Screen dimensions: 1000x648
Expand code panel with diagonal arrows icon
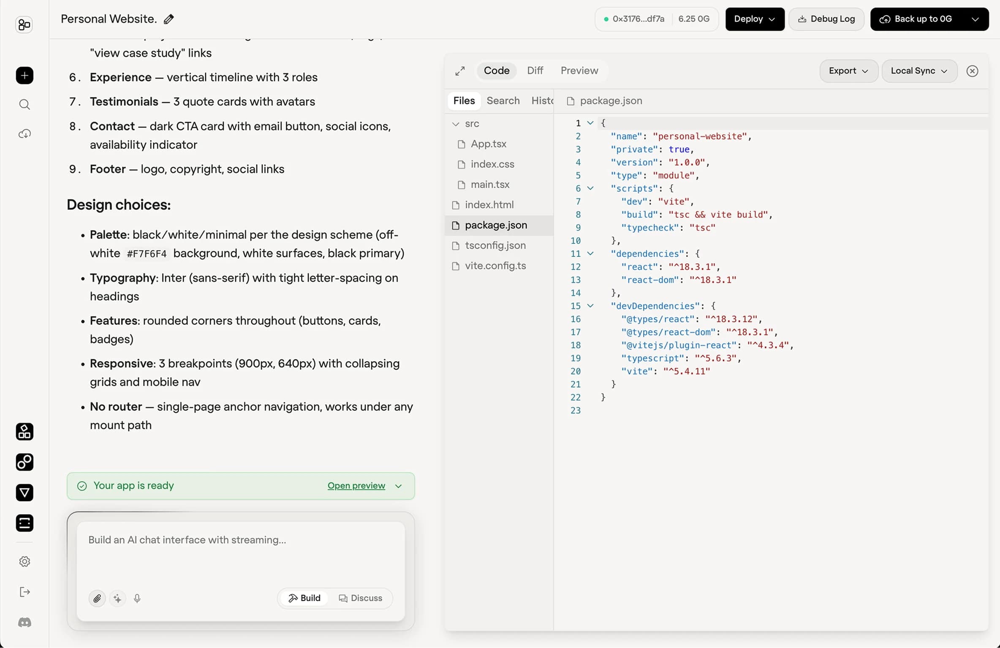460,71
